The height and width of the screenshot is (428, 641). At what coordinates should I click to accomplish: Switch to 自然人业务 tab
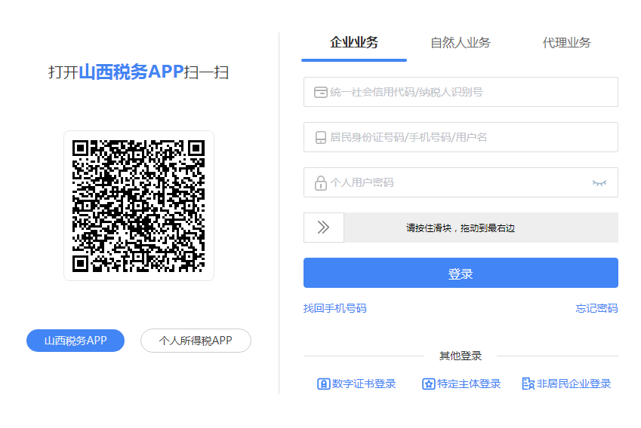[461, 42]
